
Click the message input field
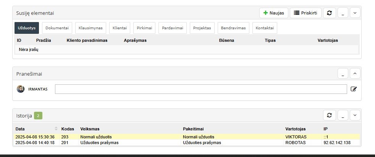[201, 89]
